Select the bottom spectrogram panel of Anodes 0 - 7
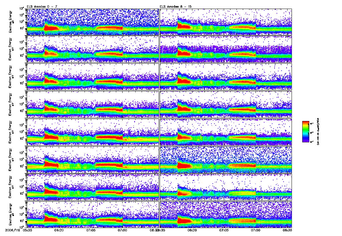The width and height of the screenshot is (342, 236). tap(93, 214)
